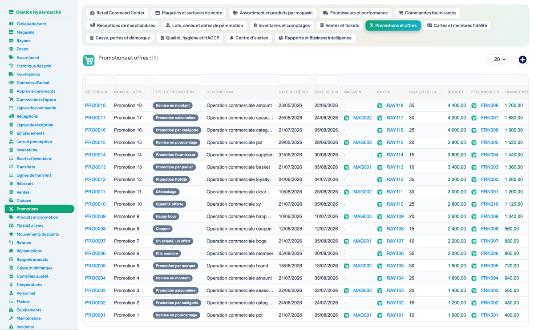This screenshot has height=330, width=534.
Task: Open Rappels produits sidebar entry
Action: click(x=32, y=259)
